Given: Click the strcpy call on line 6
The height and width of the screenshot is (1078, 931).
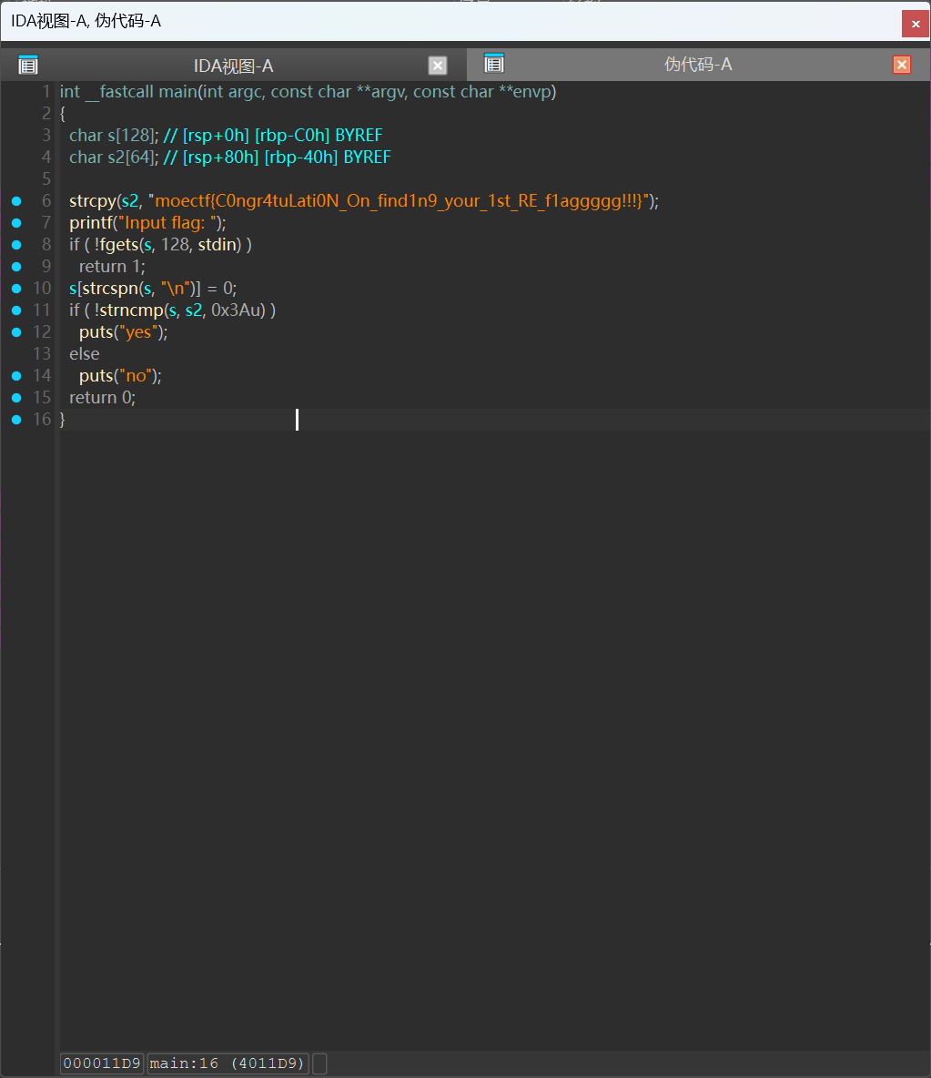Looking at the screenshot, I should (93, 200).
